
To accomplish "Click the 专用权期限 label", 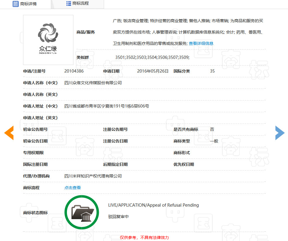I will tap(33, 153).
